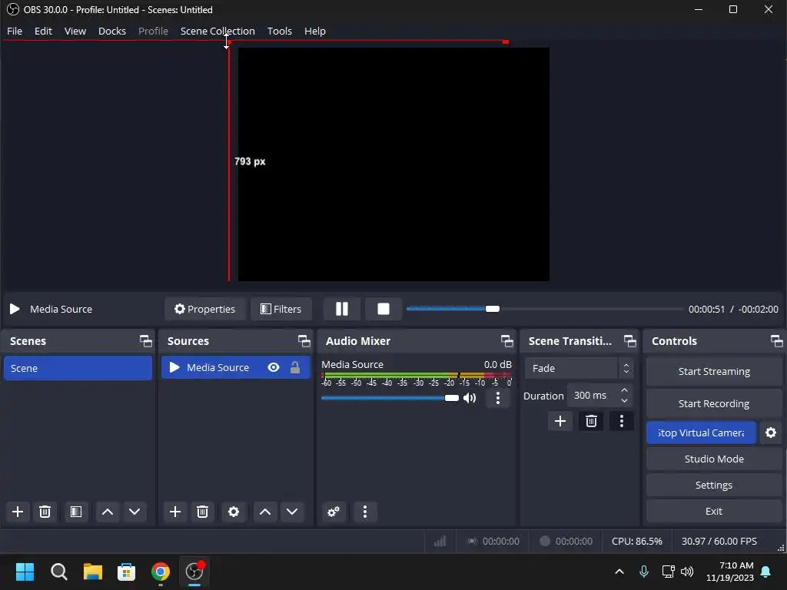Toggle visibility eye of Media Source
This screenshot has width=787, height=590.
pos(274,368)
